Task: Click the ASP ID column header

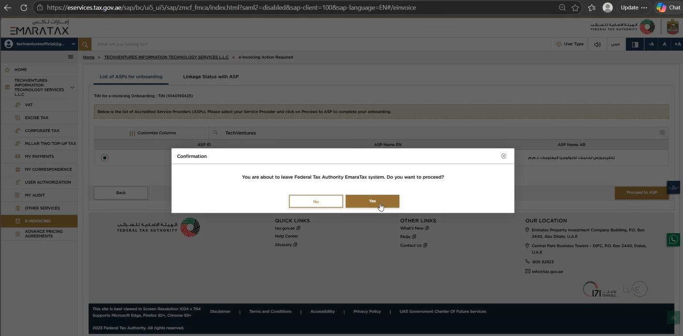Action: [204, 145]
